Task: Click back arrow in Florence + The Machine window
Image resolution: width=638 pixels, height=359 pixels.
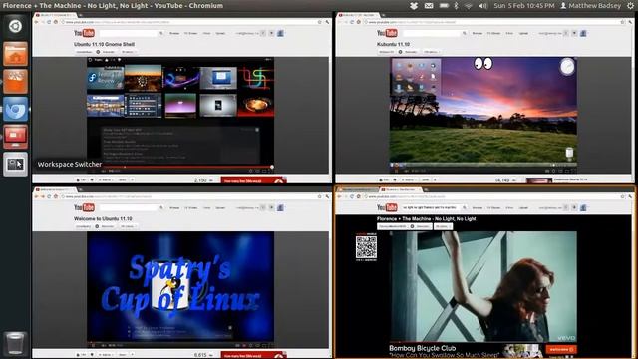Action: [x=339, y=196]
